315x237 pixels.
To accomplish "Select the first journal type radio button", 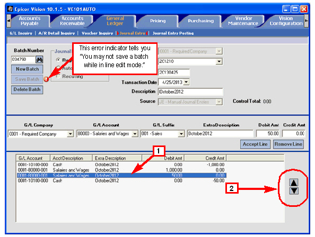I will (x=58, y=60).
